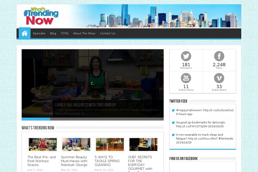Click the Summer Beauty Must-Haves thumbnail
258x172 pixels.
coord(77,144)
